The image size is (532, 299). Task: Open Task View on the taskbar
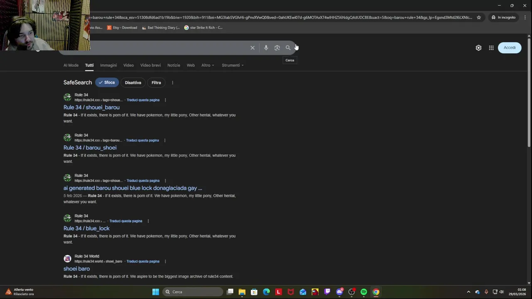click(230, 292)
